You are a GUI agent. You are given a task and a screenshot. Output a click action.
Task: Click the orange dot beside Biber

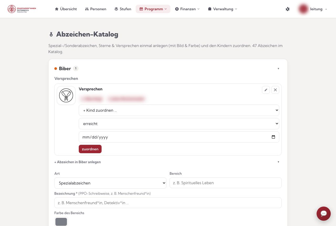tap(56, 69)
